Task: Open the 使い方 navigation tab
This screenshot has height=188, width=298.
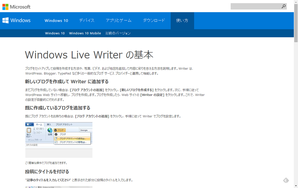Action: click(x=182, y=20)
